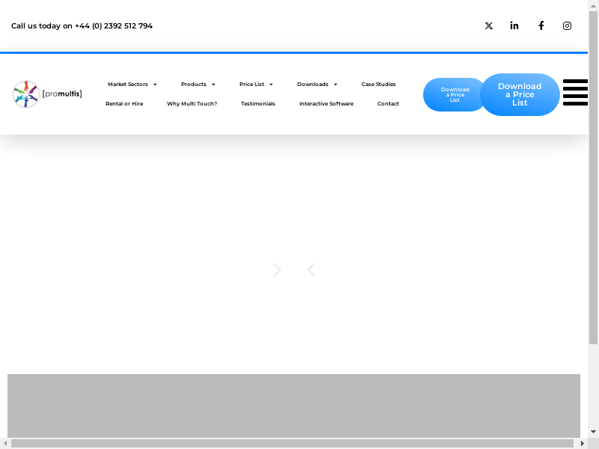Screen dimensions: 599x449
Task: View the Testimonials page
Action: [x=258, y=104]
